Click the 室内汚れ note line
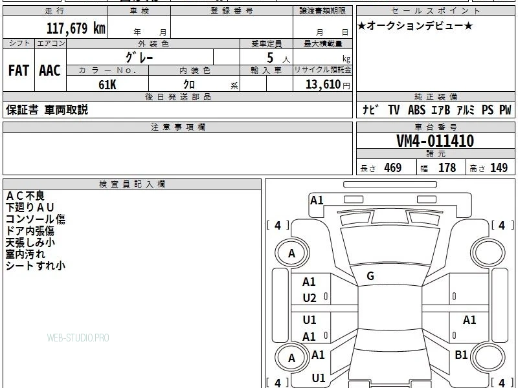The width and height of the screenshot is (518, 388). click(25, 254)
